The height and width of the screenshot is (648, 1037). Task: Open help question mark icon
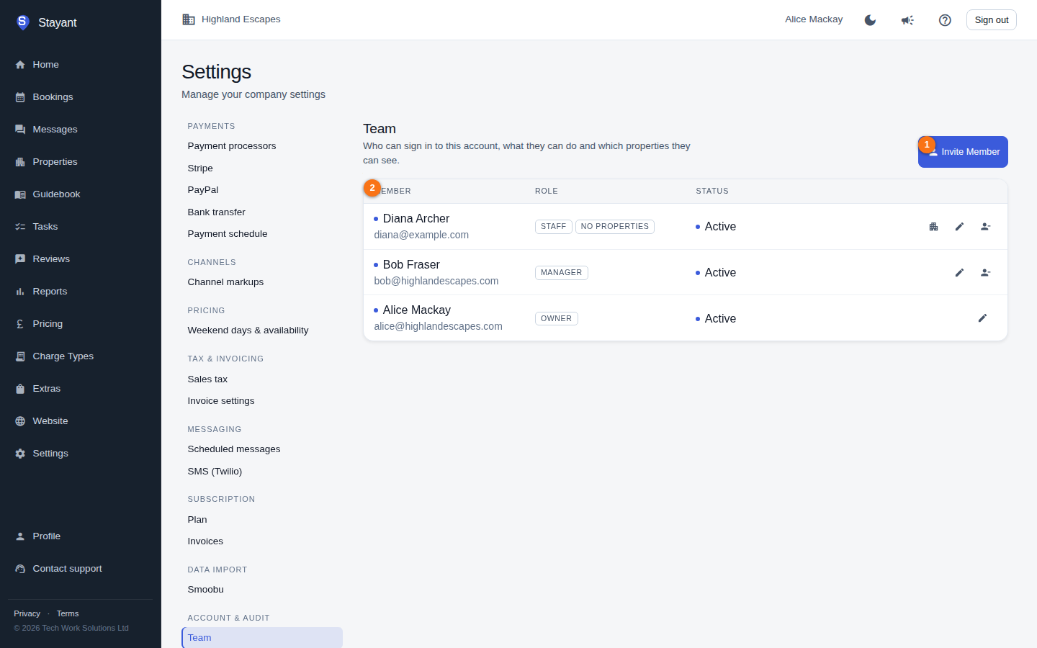pos(945,20)
